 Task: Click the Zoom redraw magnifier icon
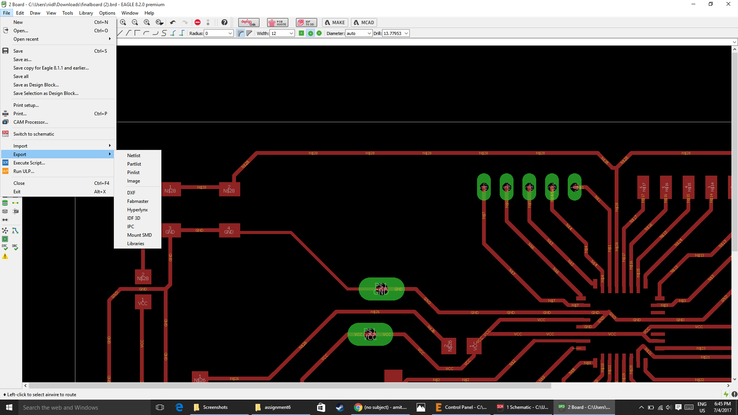pos(147,22)
